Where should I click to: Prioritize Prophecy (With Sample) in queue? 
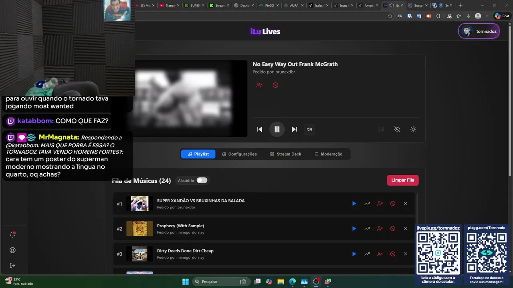click(367, 229)
